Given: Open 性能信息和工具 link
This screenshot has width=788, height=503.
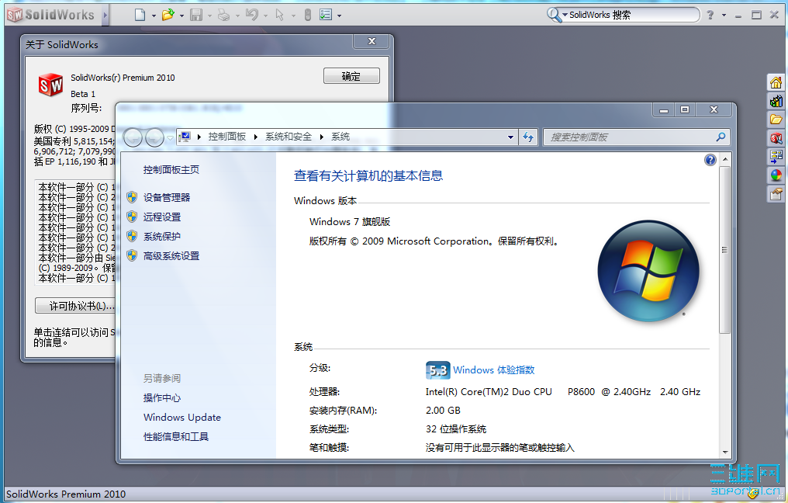Looking at the screenshot, I should pyautogui.click(x=176, y=436).
